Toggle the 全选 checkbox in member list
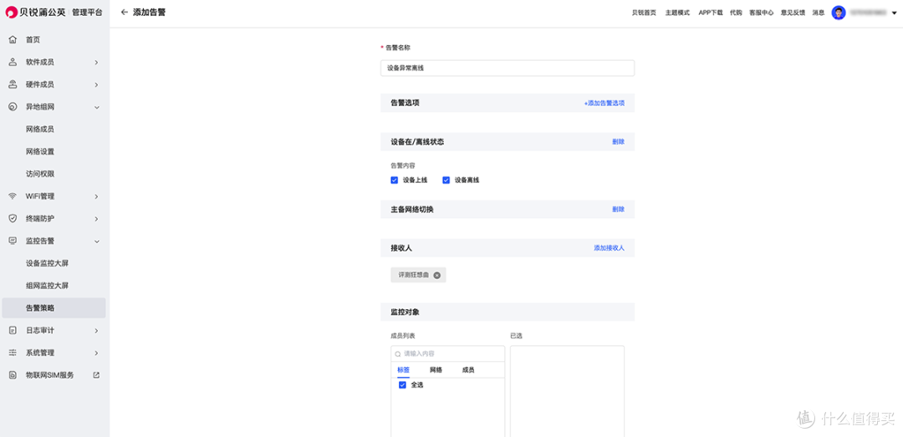Image resolution: width=903 pixels, height=437 pixels. pyautogui.click(x=402, y=384)
